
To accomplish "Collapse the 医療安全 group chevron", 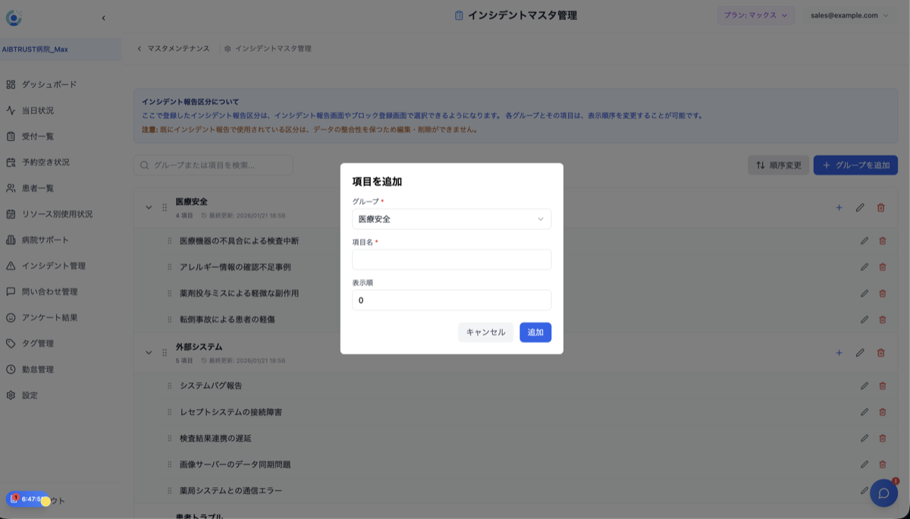I will 149,206.
